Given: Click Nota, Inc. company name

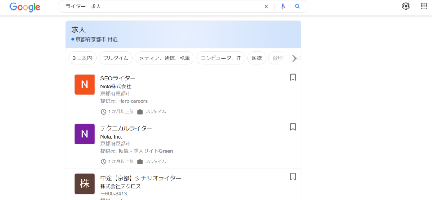Looking at the screenshot, I should coord(111,136).
